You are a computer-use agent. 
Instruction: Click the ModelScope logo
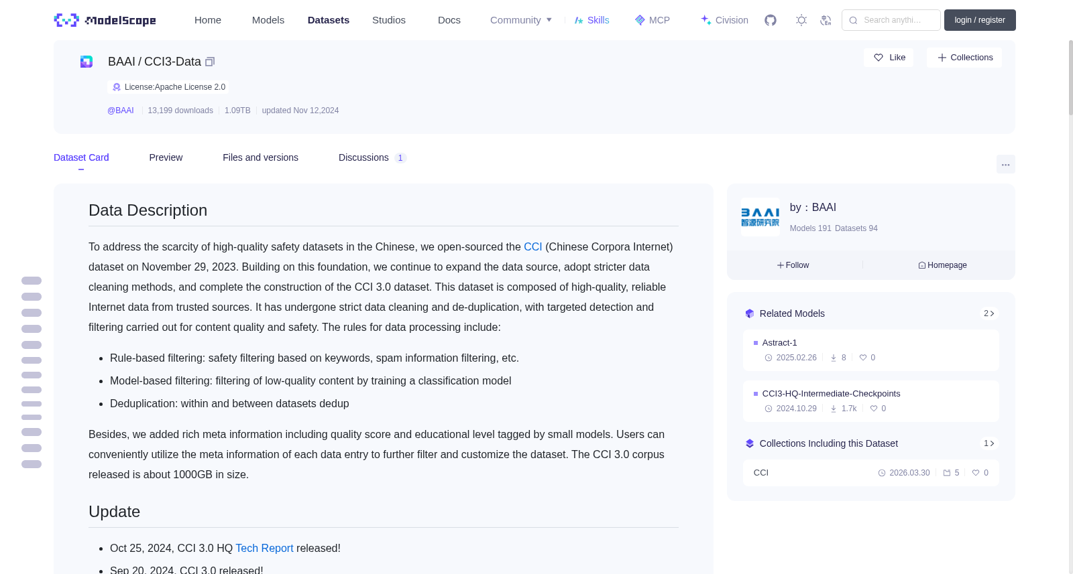(105, 20)
